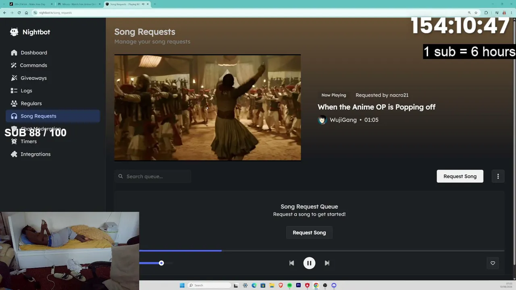Click the song title 'When the Anime OP is Popping off'
This screenshot has width=516, height=290.
[x=377, y=107]
